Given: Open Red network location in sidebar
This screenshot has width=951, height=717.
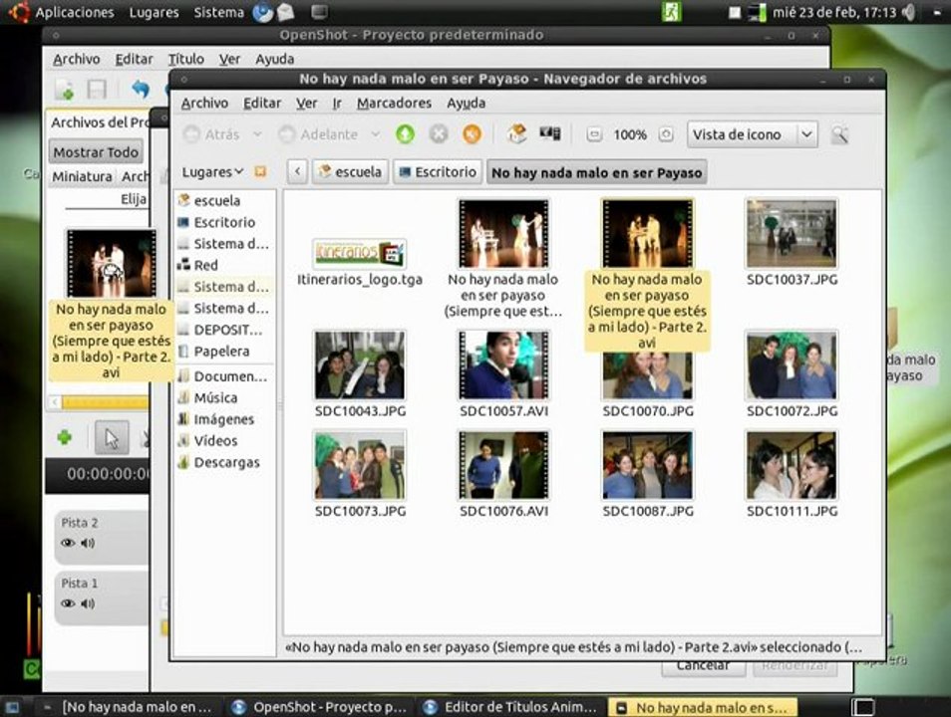Looking at the screenshot, I should click(205, 265).
